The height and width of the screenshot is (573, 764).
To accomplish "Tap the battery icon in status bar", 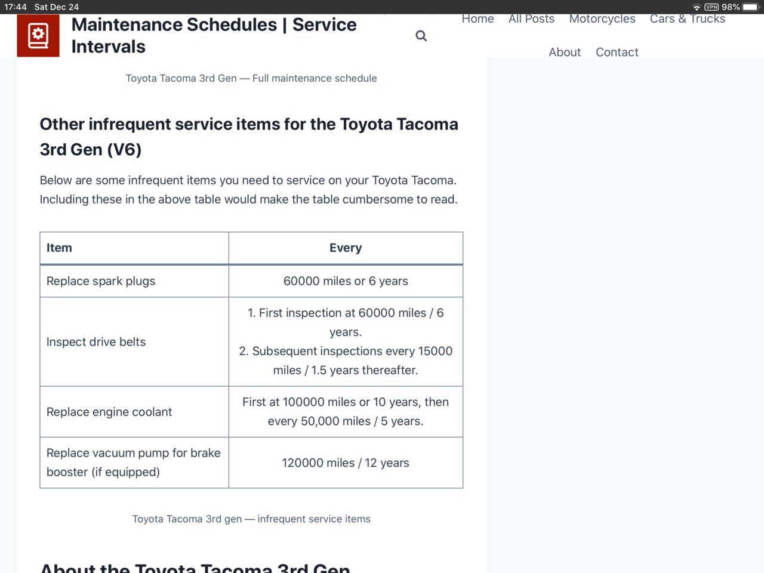I will pos(751,7).
